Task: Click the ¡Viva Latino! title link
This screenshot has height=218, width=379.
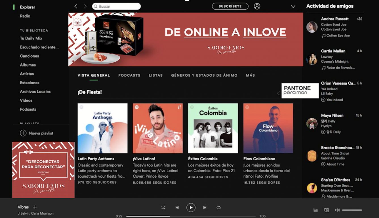Action: coord(144,159)
